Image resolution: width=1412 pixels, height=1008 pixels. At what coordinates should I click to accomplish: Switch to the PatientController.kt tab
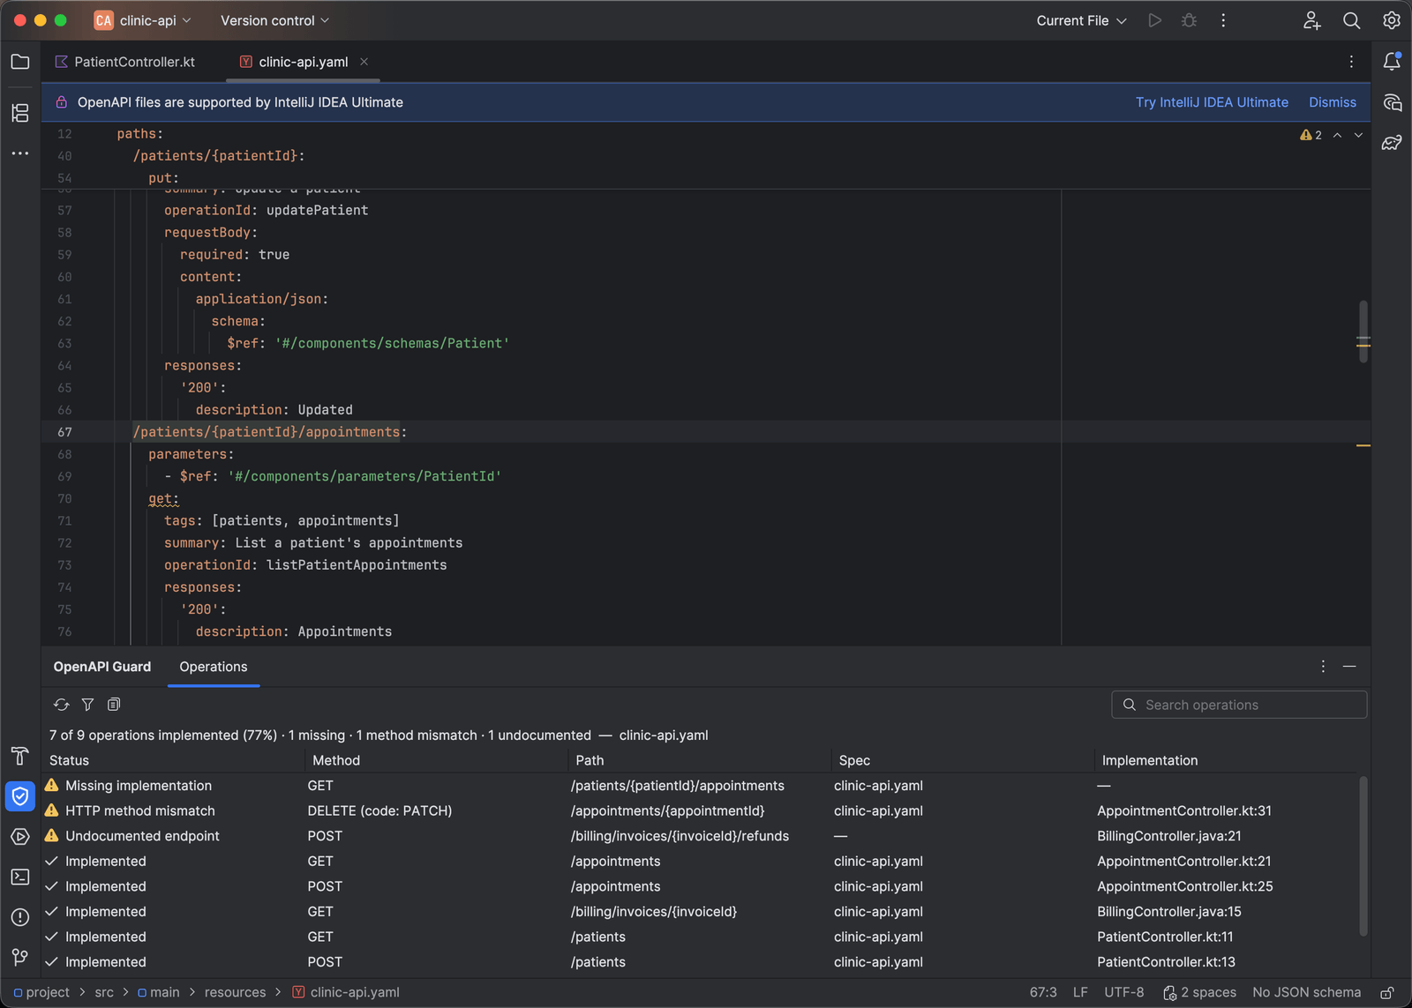[x=125, y=62]
